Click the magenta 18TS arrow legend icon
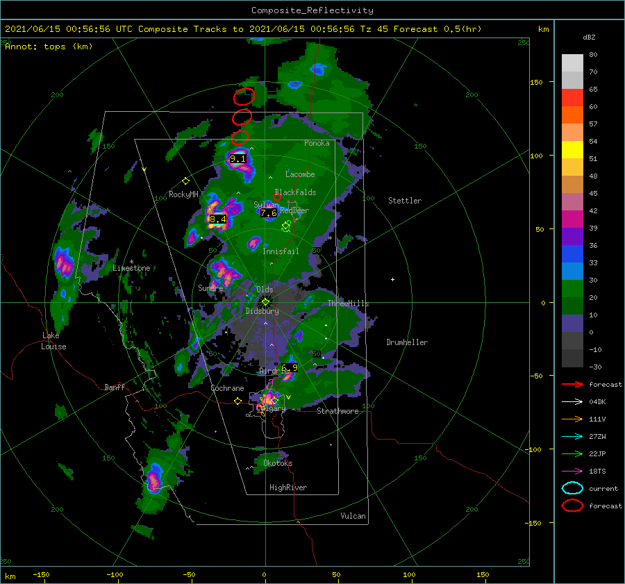This screenshot has width=625, height=584. 572,472
